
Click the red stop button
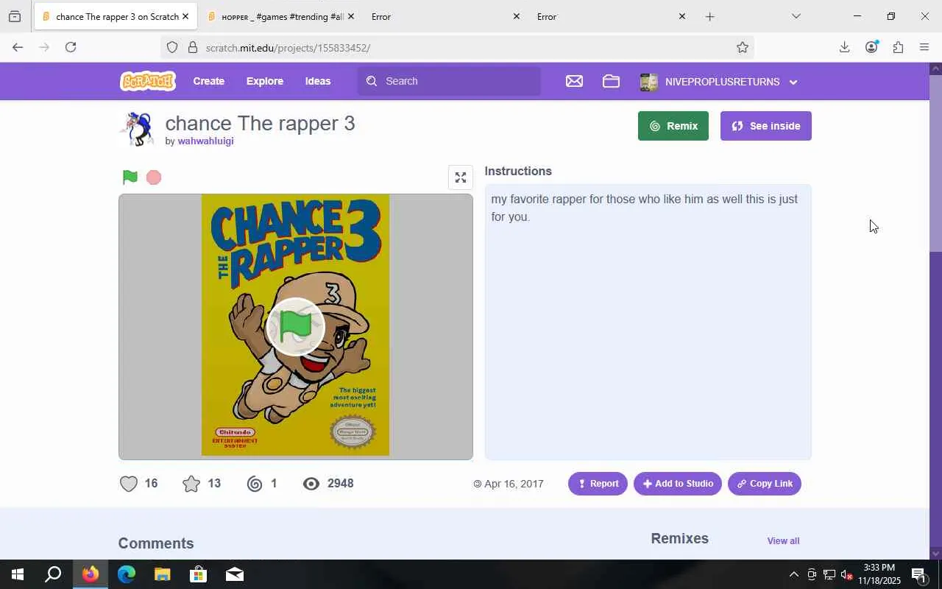click(154, 177)
